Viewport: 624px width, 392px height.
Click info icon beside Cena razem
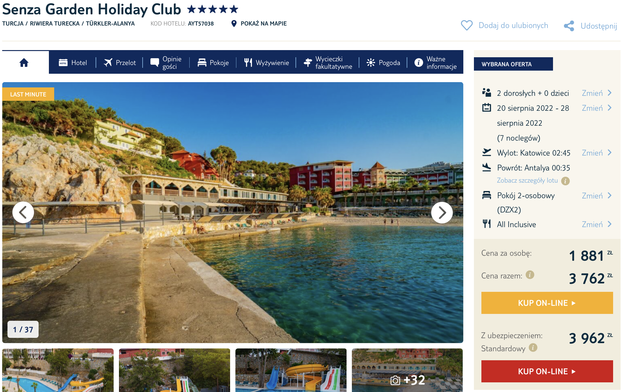[x=530, y=275]
